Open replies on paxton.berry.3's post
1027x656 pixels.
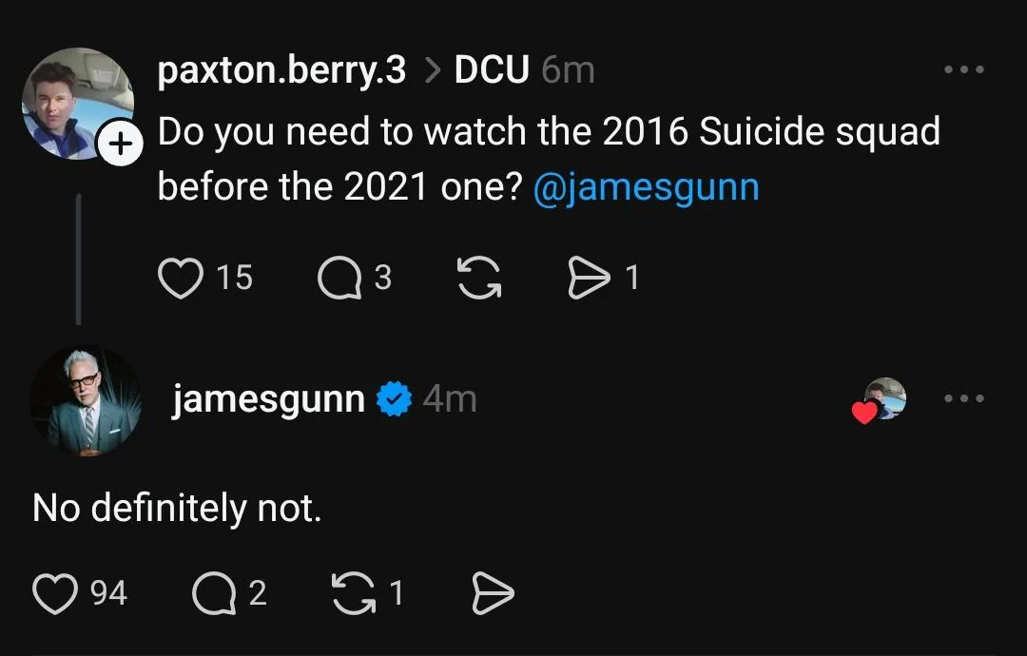click(x=338, y=279)
